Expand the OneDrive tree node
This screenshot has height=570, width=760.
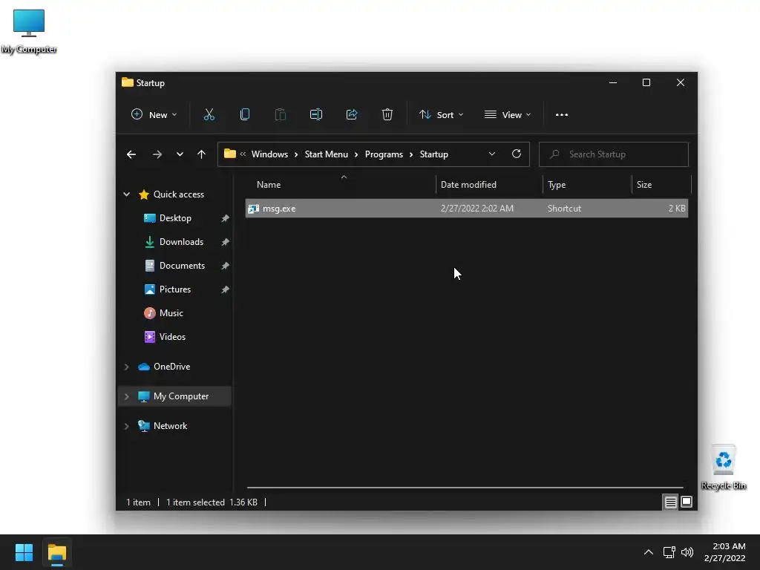[126, 367]
